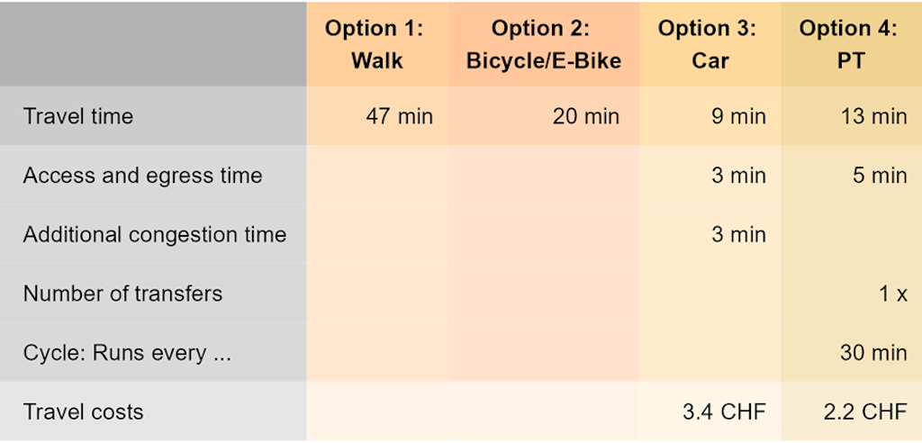Click the Travel costs row label
Image resolution: width=922 pixels, height=443 pixels.
pos(83,412)
